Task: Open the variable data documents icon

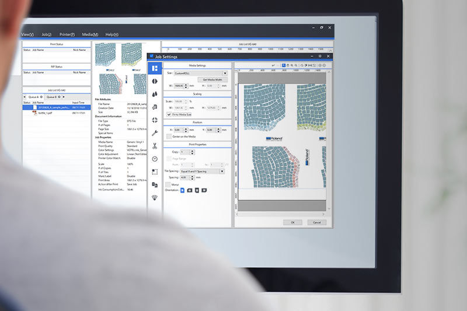Action: [155, 185]
